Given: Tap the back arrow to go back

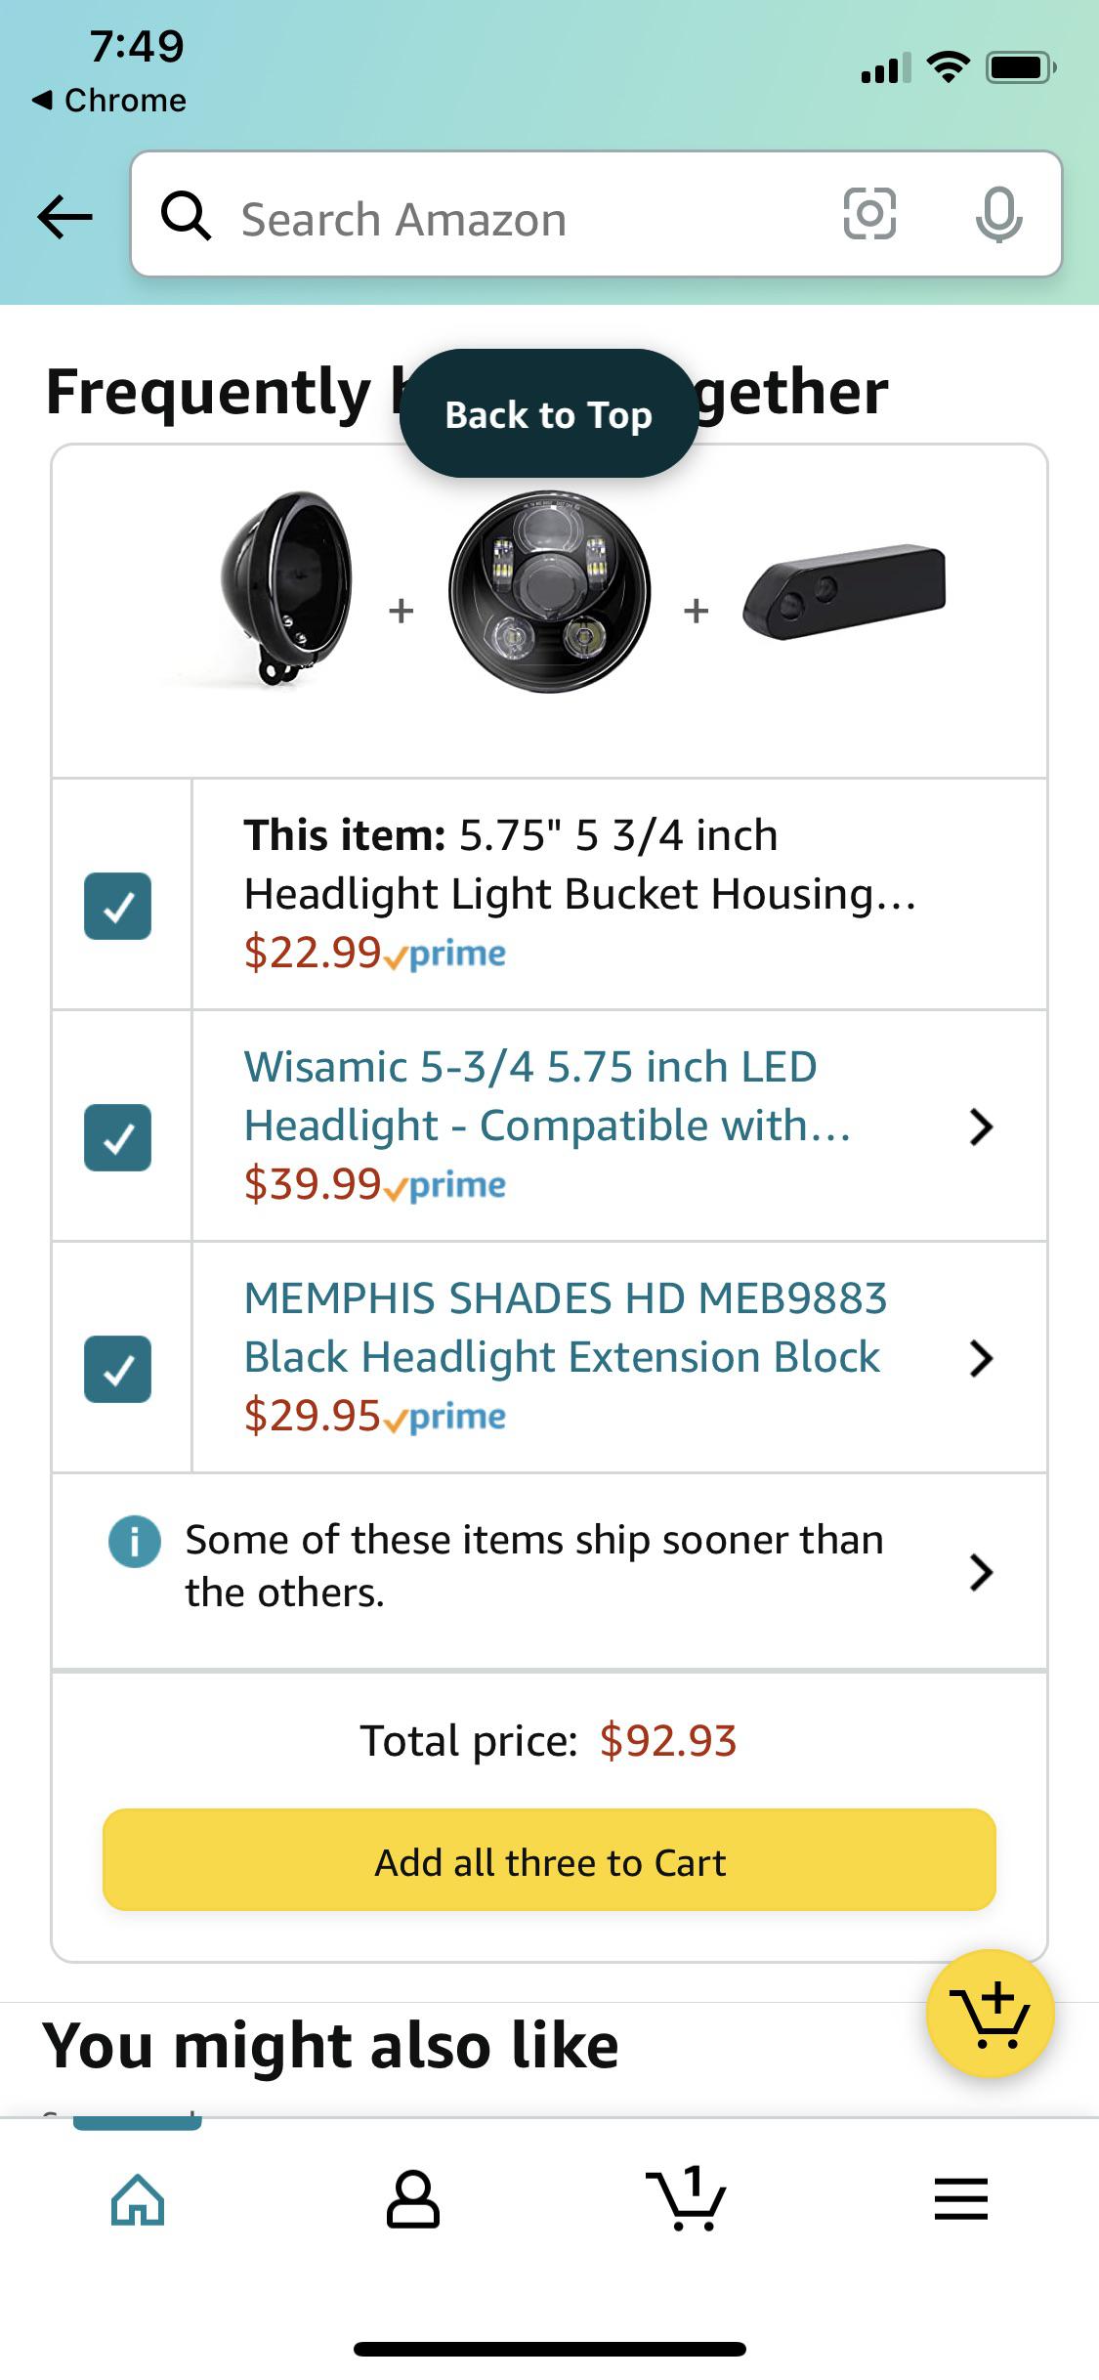Looking at the screenshot, I should pyautogui.click(x=63, y=217).
